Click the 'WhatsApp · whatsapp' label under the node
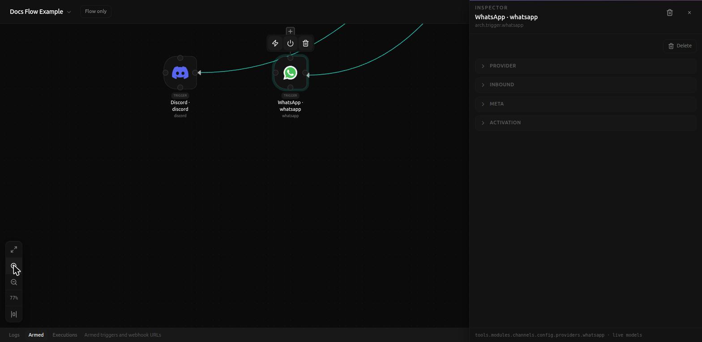This screenshot has width=702, height=342. click(290, 106)
